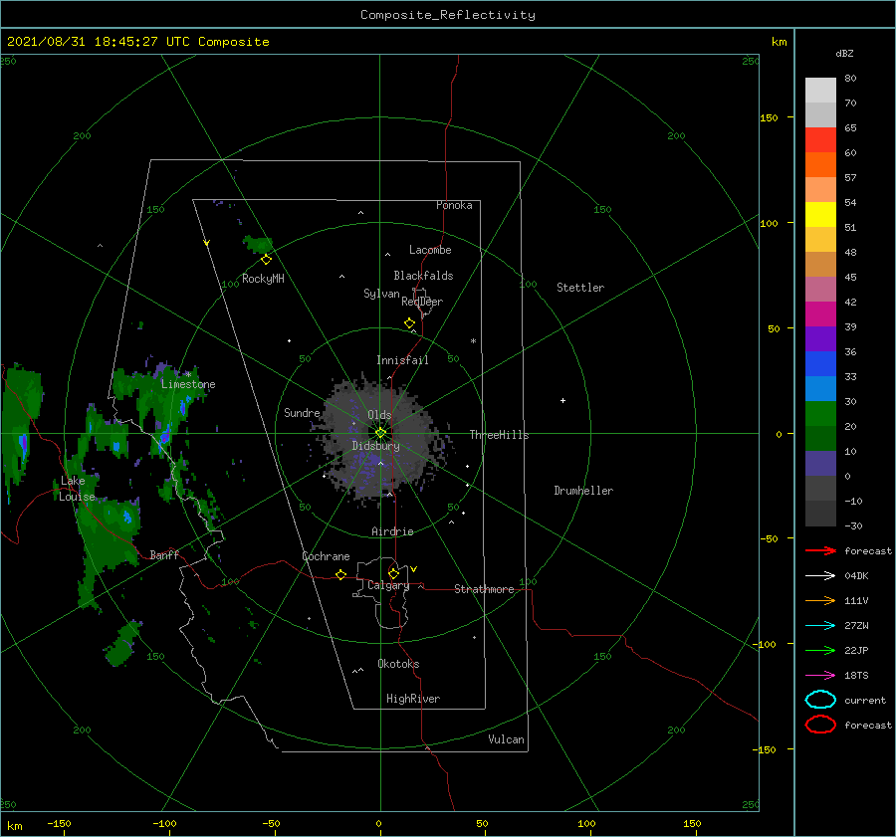Click the Cochrane label
Image resolution: width=896 pixels, height=837 pixels.
326,556
